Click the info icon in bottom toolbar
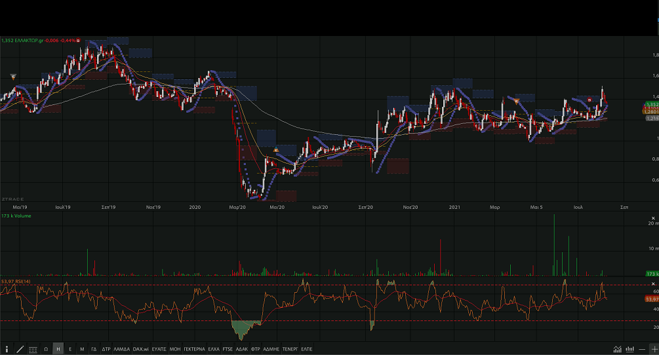 coord(7,349)
